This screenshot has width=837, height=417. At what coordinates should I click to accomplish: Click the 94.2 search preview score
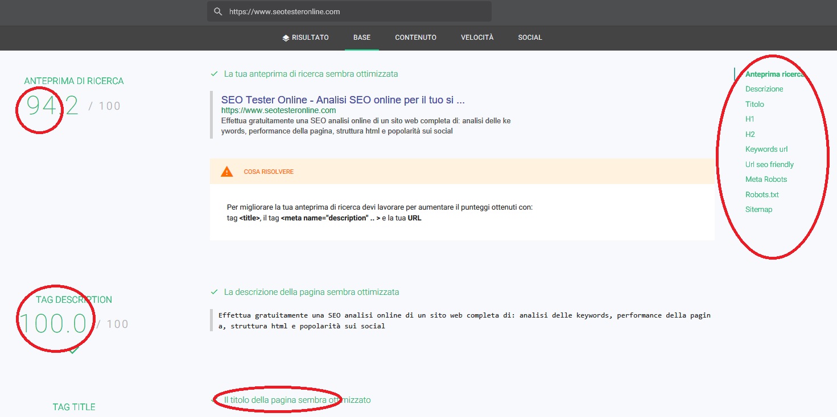coord(52,106)
